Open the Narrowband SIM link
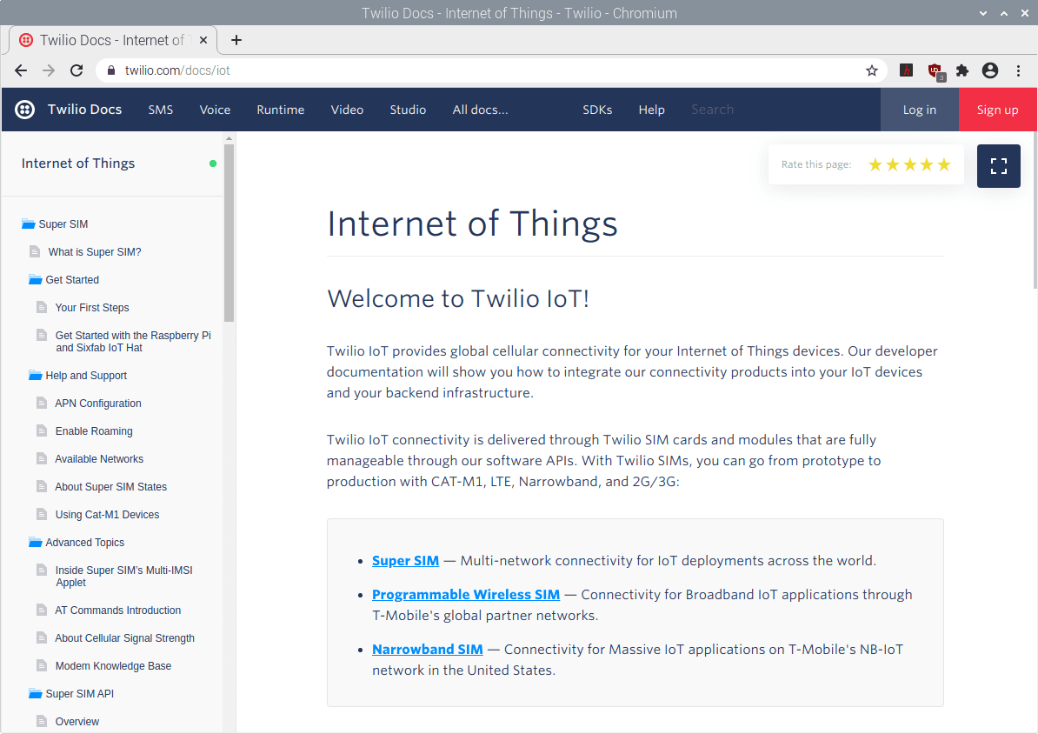 pyautogui.click(x=427, y=649)
